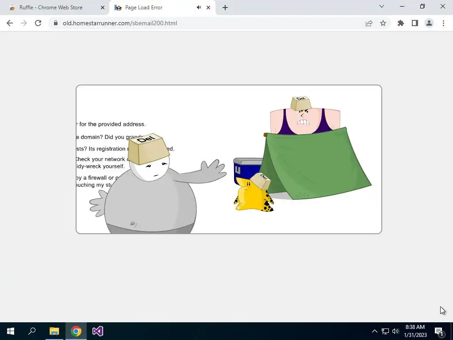Close the Chrome window
This screenshot has width=453, height=340.
pos(442,6)
